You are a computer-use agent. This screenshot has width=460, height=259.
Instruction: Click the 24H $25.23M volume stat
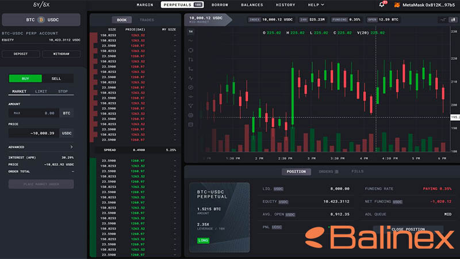tap(312, 20)
